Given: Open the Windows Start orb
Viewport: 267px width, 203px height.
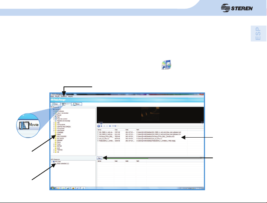Looking at the screenshot, I should click(52, 188).
